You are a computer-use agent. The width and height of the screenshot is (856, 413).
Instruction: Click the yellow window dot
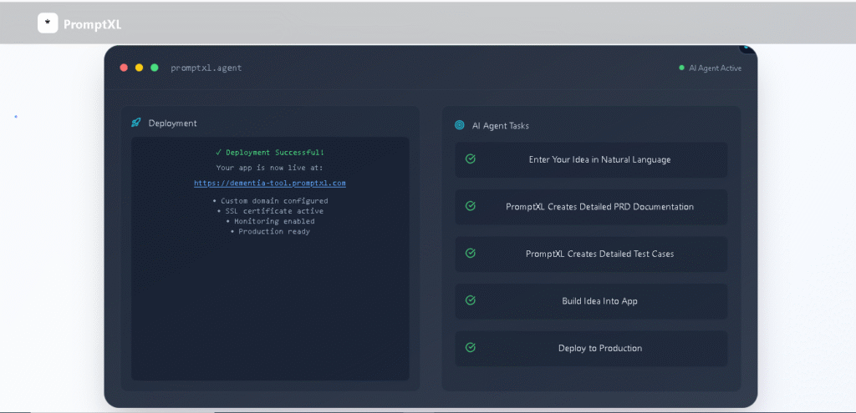[140, 68]
